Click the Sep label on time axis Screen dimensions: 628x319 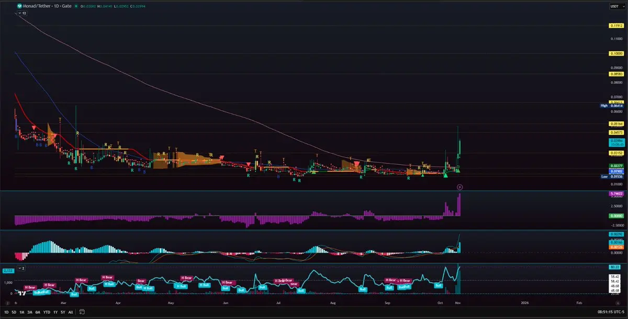click(x=388, y=302)
